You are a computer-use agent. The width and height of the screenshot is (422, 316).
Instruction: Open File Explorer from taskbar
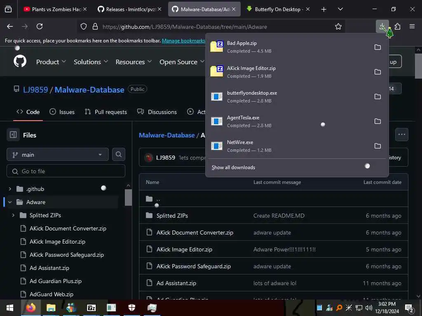pos(51,308)
